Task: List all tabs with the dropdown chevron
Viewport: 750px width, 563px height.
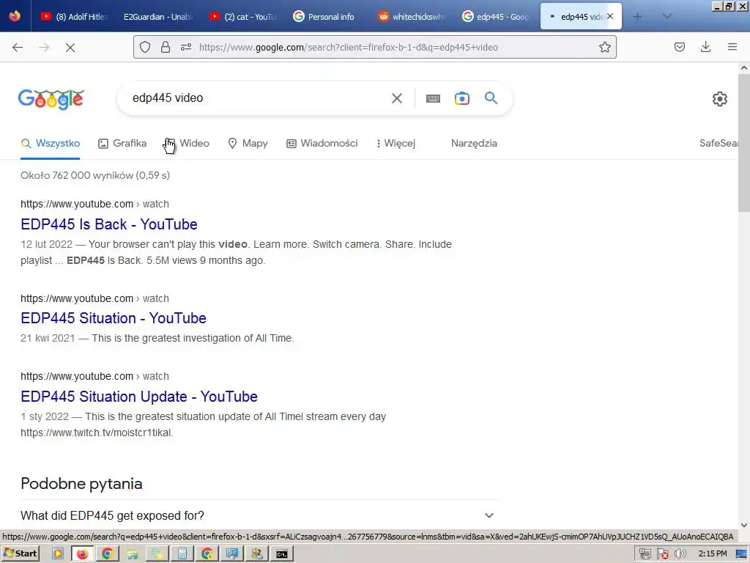Action: 667,16
